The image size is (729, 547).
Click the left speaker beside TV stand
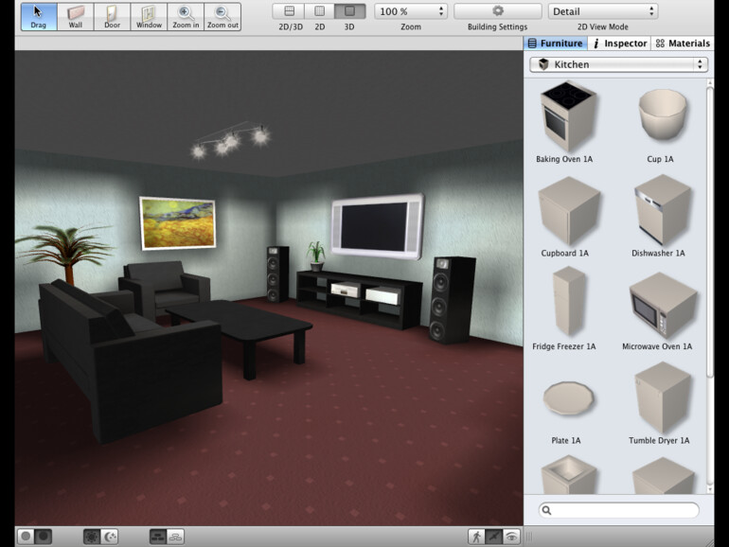(277, 274)
